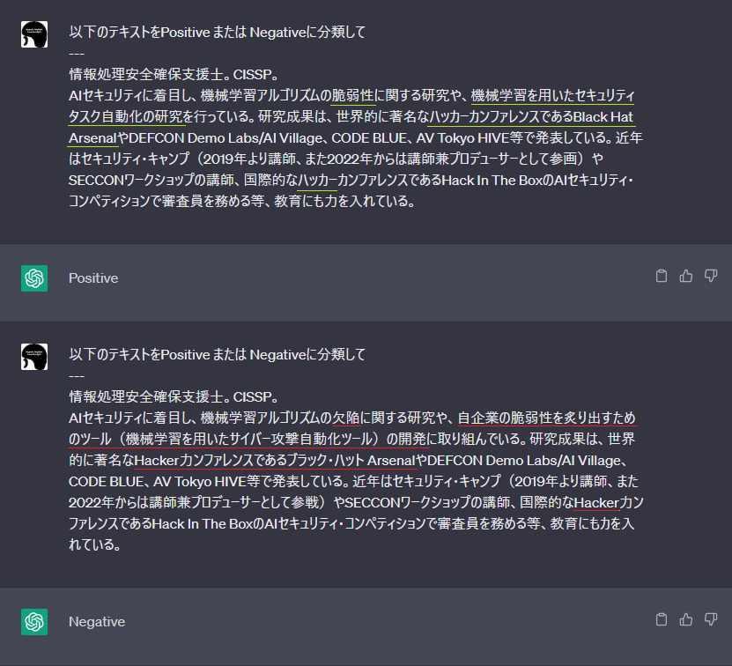Select the Positive reply text

coord(93,278)
